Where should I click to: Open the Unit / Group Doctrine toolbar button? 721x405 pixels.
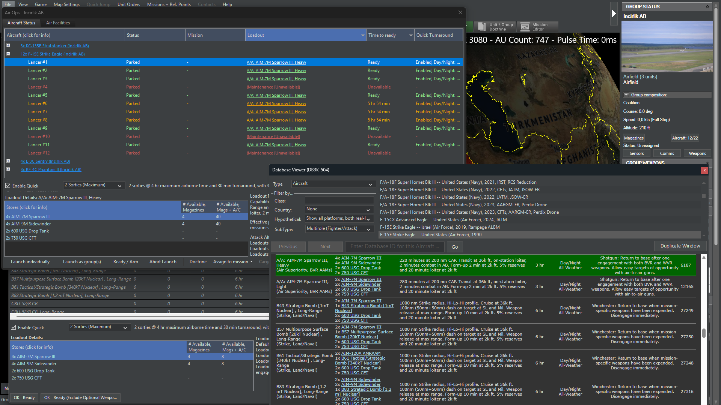(495, 27)
